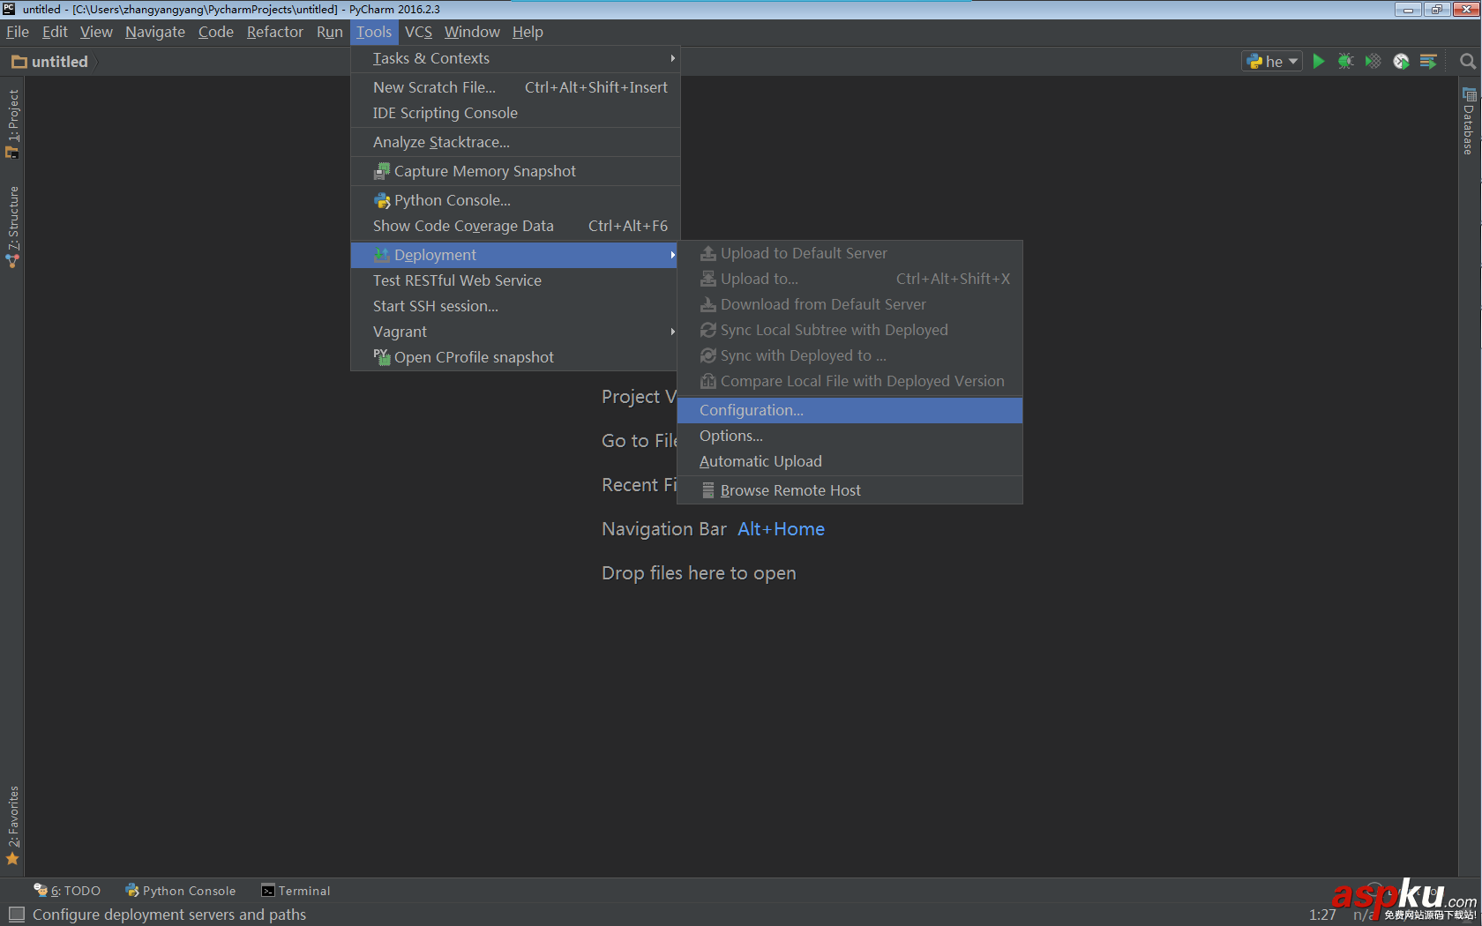Screen dimensions: 1482x926
Task: Choose Open CProfile snapshot
Action: [515, 357]
